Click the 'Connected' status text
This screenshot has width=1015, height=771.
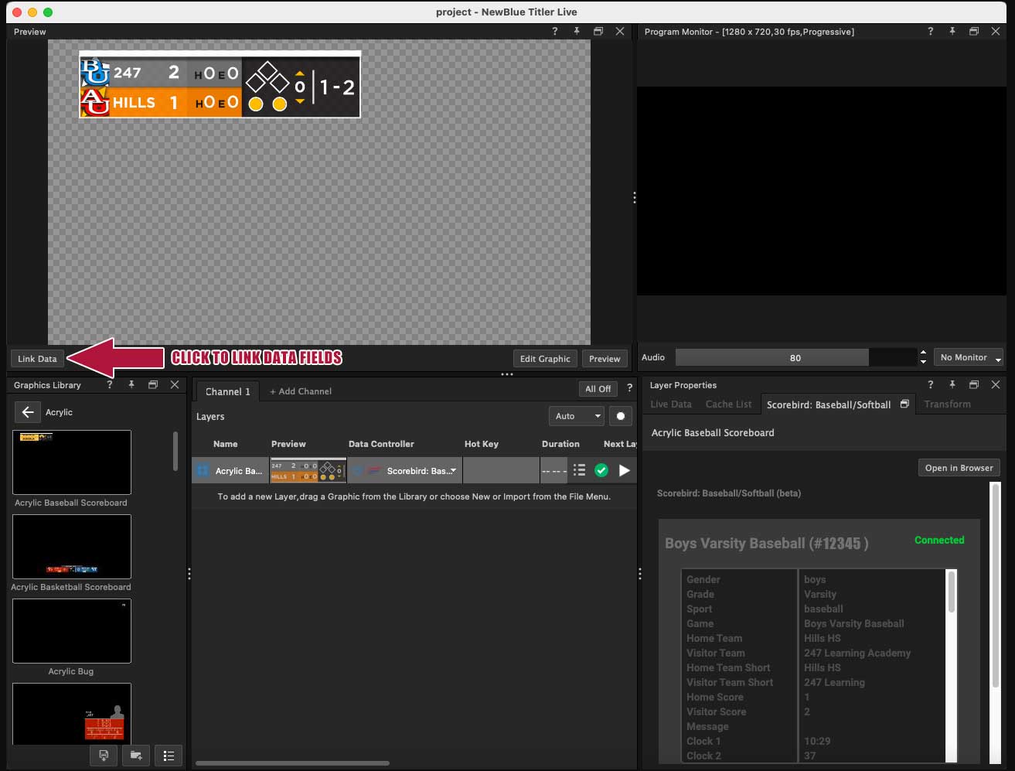939,540
